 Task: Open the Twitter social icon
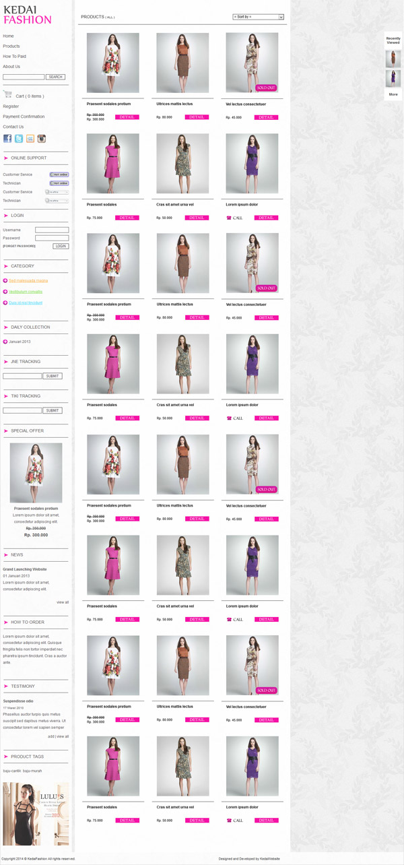click(x=19, y=139)
